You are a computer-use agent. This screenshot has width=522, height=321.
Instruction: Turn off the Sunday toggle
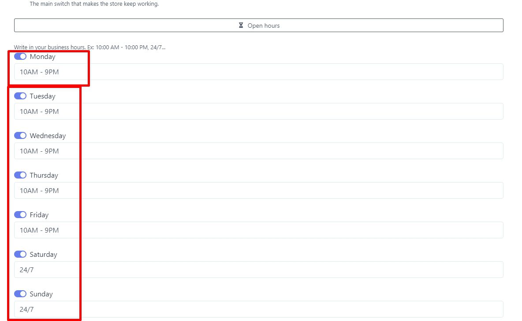(20, 294)
